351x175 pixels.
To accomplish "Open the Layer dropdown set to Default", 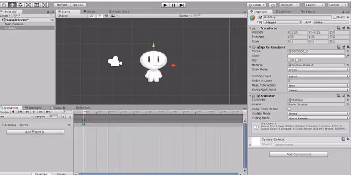I will [331, 22].
